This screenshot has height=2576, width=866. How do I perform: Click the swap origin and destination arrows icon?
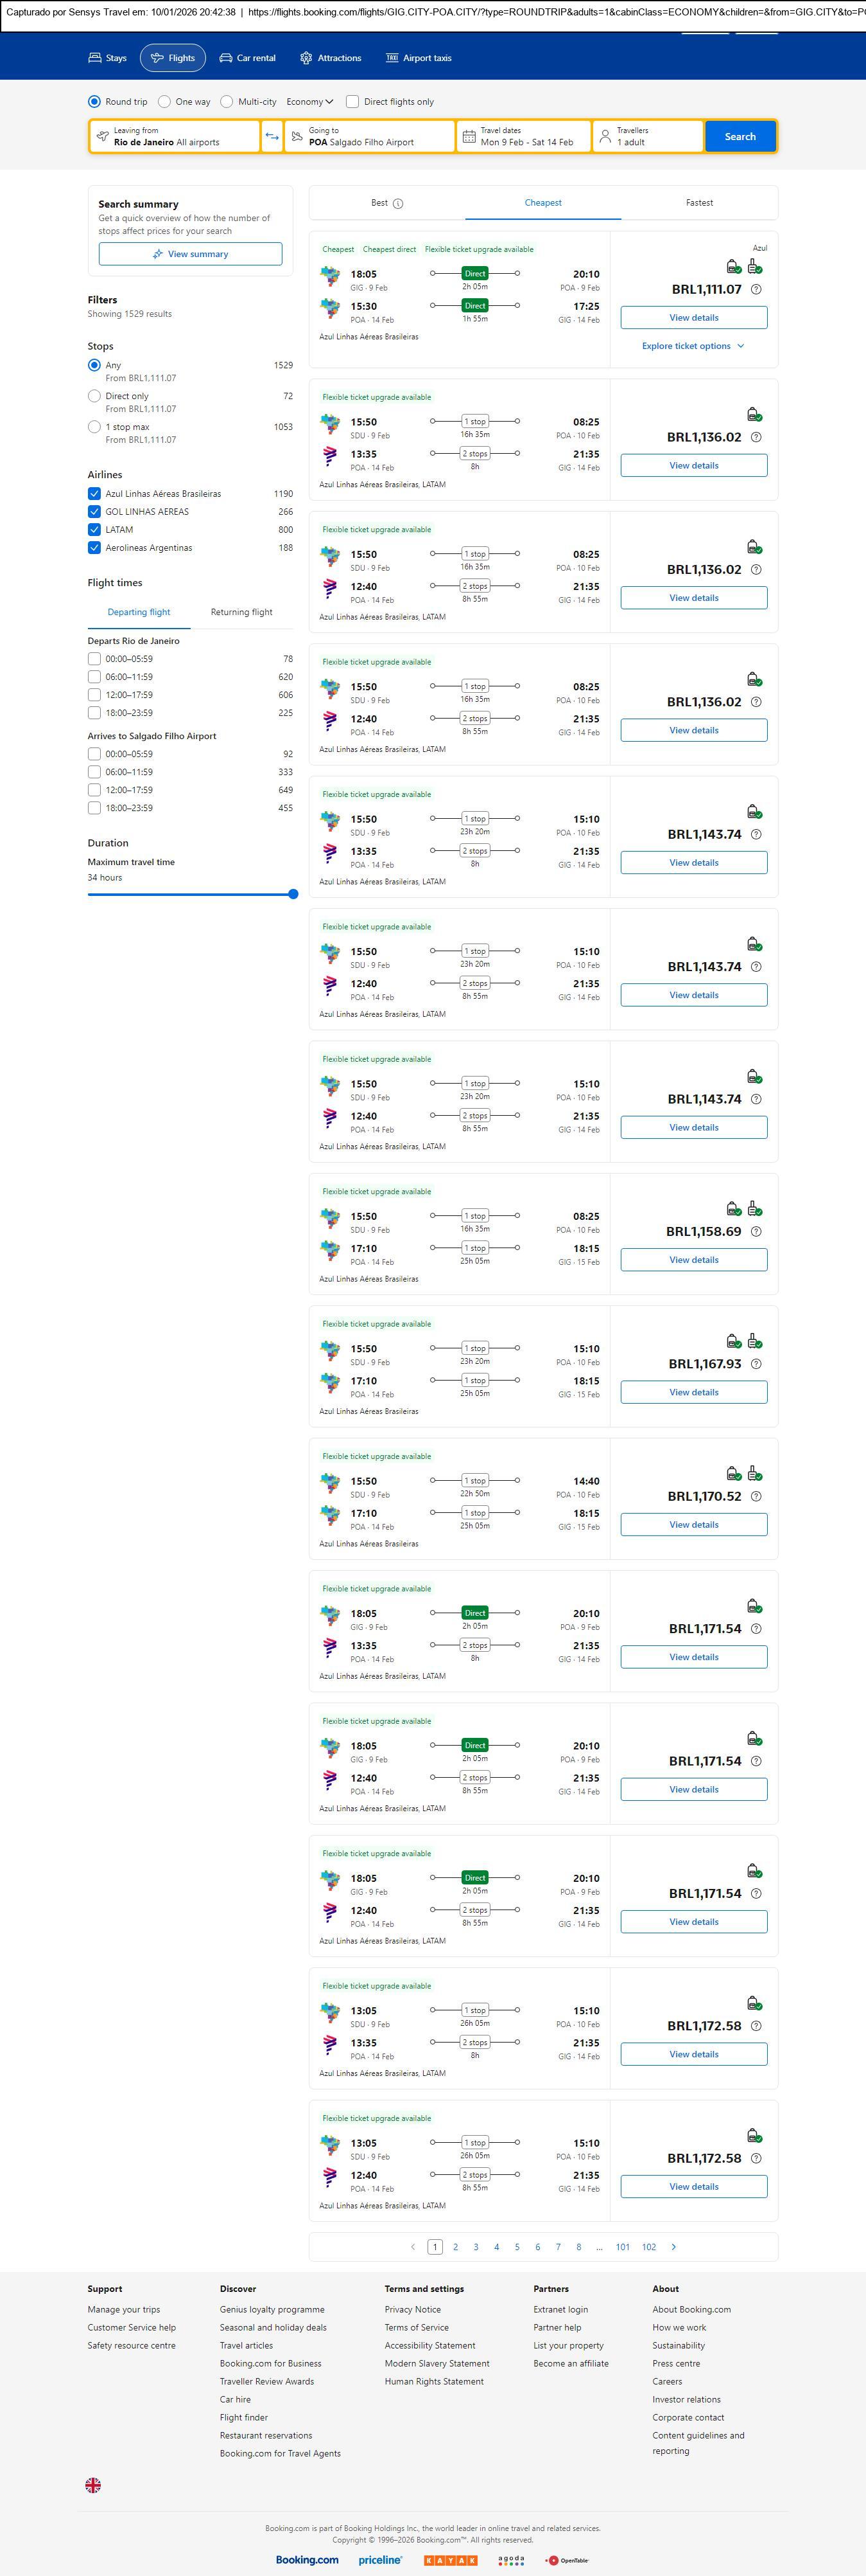pyautogui.click(x=272, y=137)
